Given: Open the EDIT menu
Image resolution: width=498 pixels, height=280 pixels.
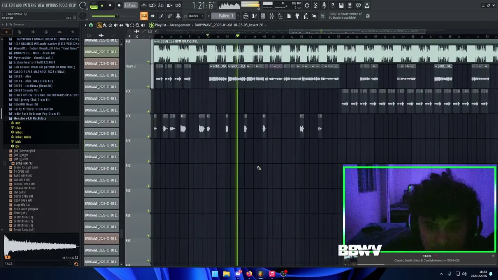Looking at the screenshot, I should (x=12, y=5).
